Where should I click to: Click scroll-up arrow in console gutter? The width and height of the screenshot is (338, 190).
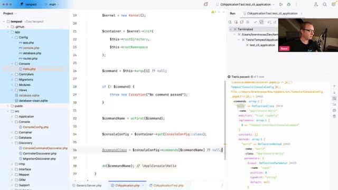click(334, 87)
